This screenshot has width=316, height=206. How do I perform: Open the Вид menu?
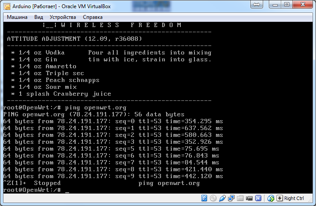click(x=39, y=17)
